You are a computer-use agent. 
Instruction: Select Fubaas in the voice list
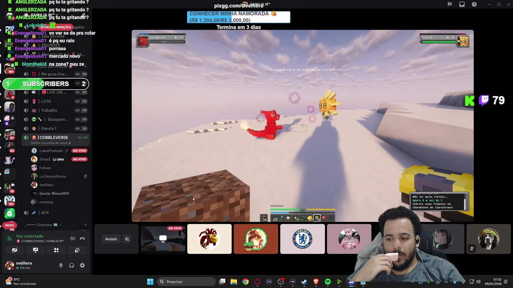59,168
